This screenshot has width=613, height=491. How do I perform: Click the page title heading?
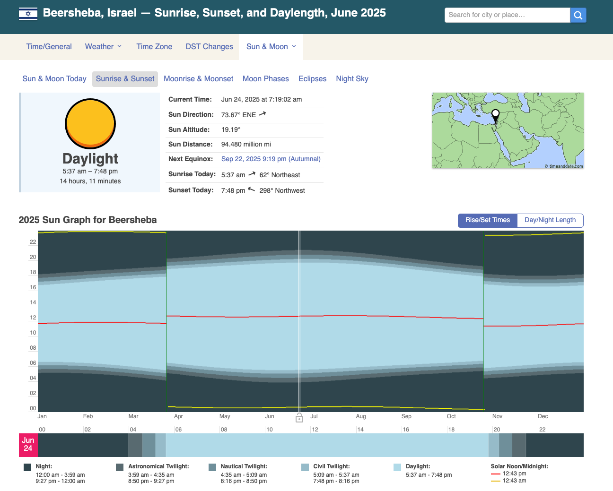214,13
